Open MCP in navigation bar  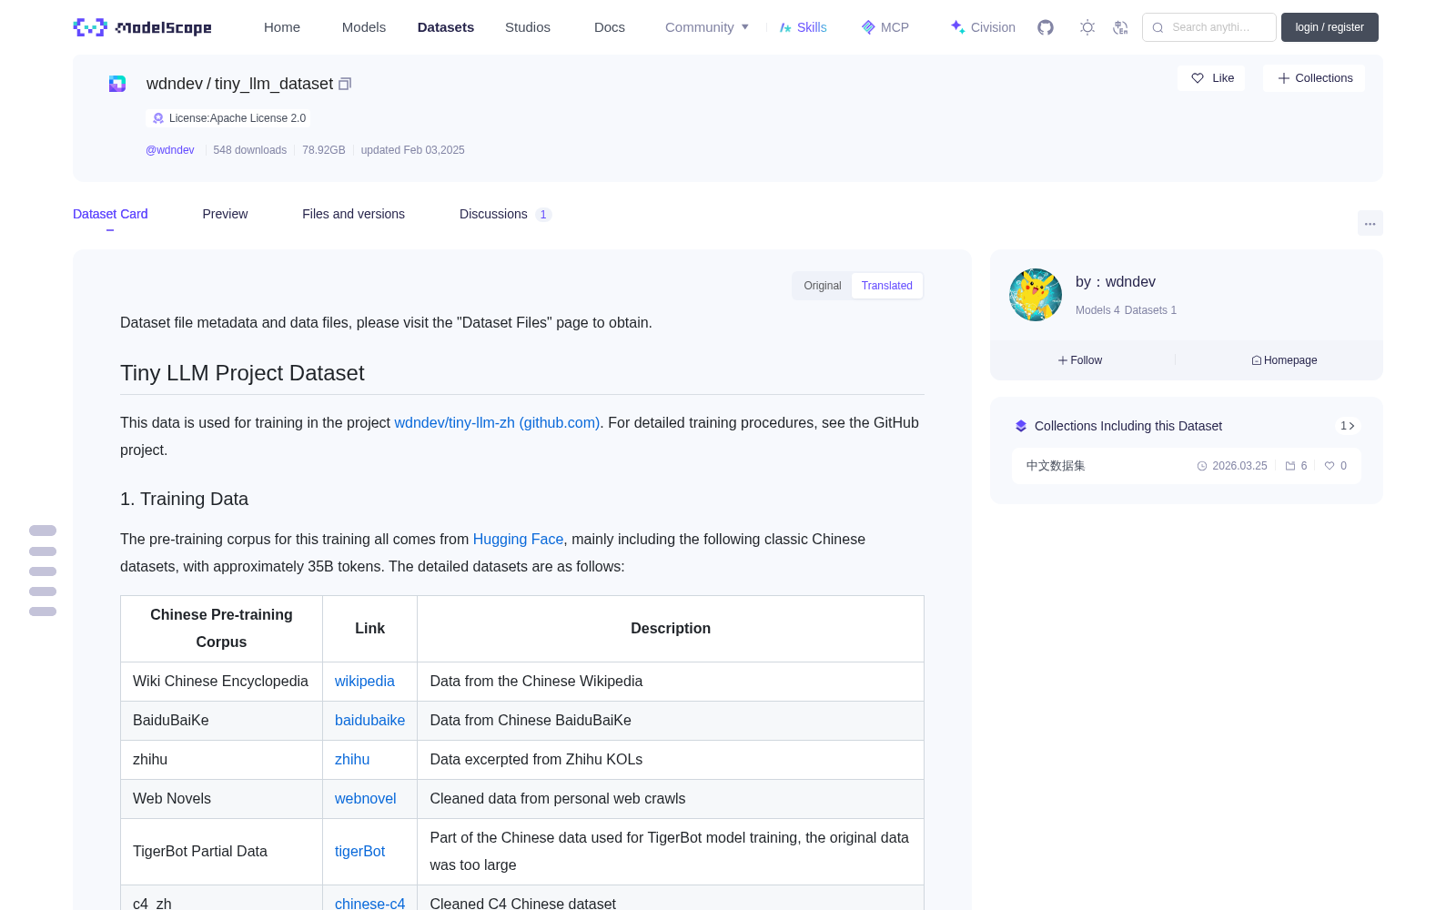pyautogui.click(x=885, y=27)
